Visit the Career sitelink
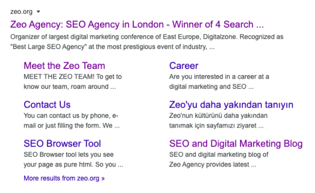Viewport: 315px width, 193px height. (184, 66)
